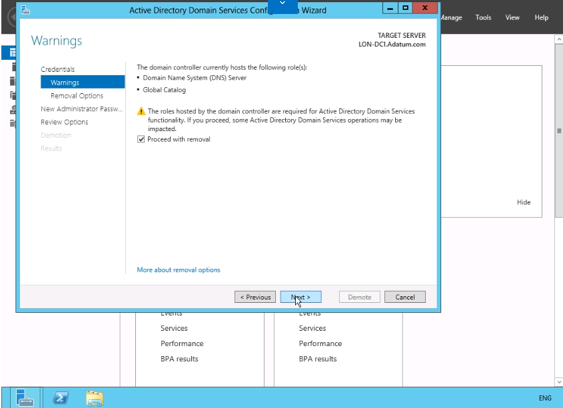The width and height of the screenshot is (563, 408).
Task: Go to the Credentials step
Action: click(x=57, y=69)
